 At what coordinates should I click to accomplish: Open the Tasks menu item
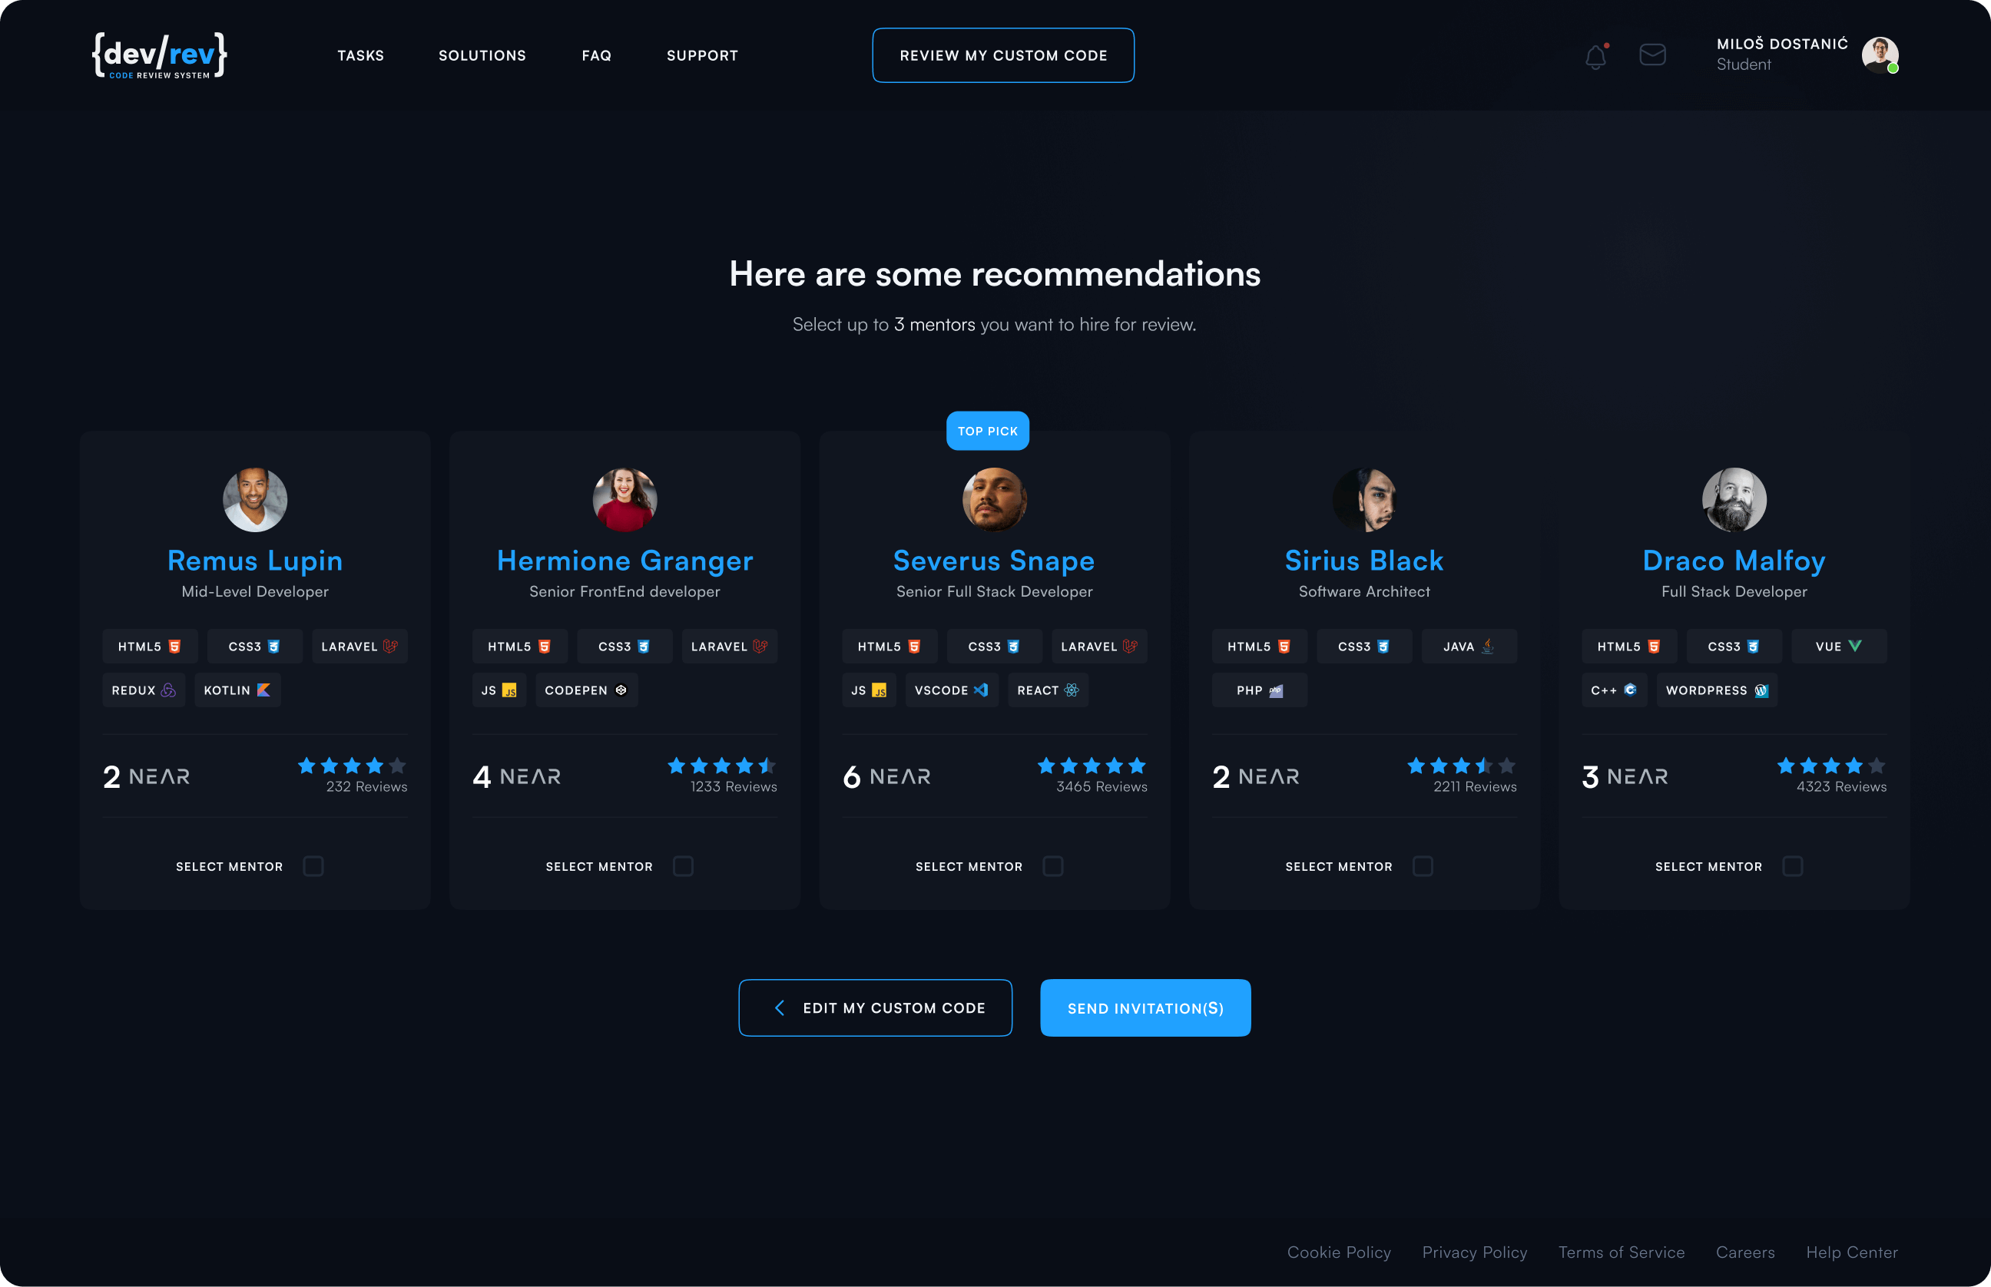[360, 56]
